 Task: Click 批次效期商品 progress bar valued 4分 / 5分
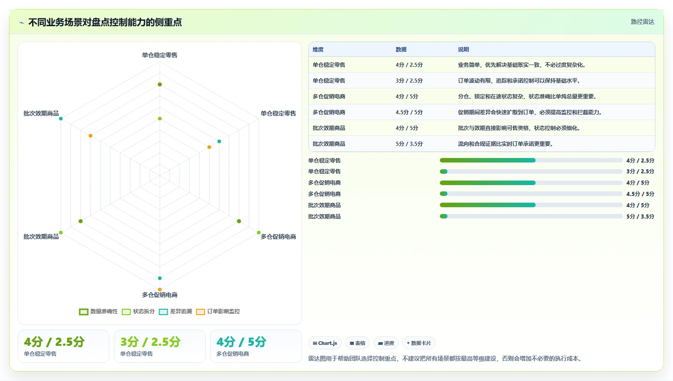point(531,205)
